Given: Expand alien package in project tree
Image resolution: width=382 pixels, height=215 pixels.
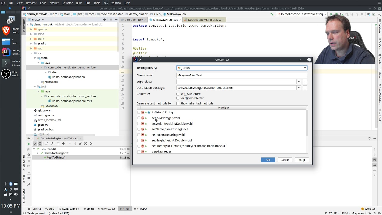Looking at the screenshot, I should (x=46, y=72).
